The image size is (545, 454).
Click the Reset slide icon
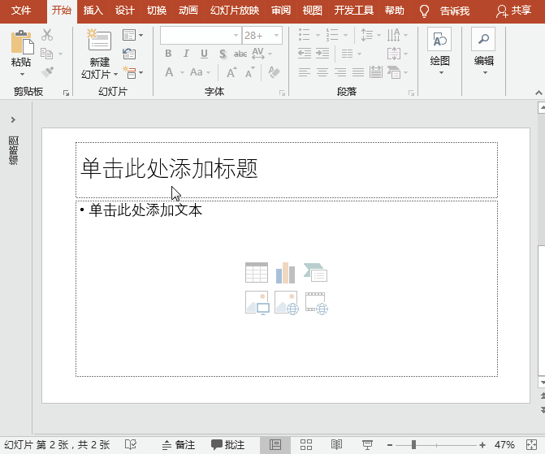[x=129, y=54]
